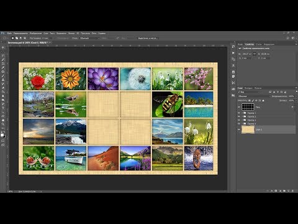Toggle lock all padlock icon
This screenshot has height=224, width=298.
click(263, 101)
